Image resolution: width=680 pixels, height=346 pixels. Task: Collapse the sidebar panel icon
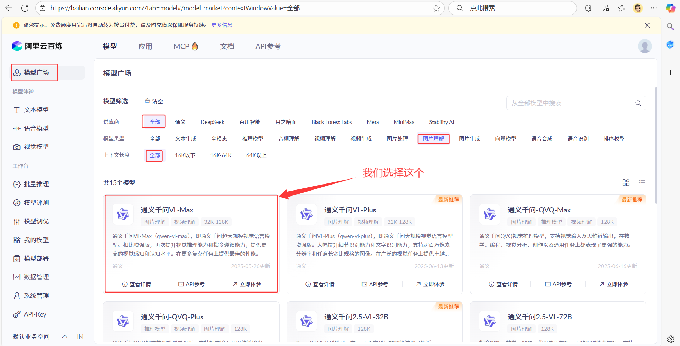80,336
